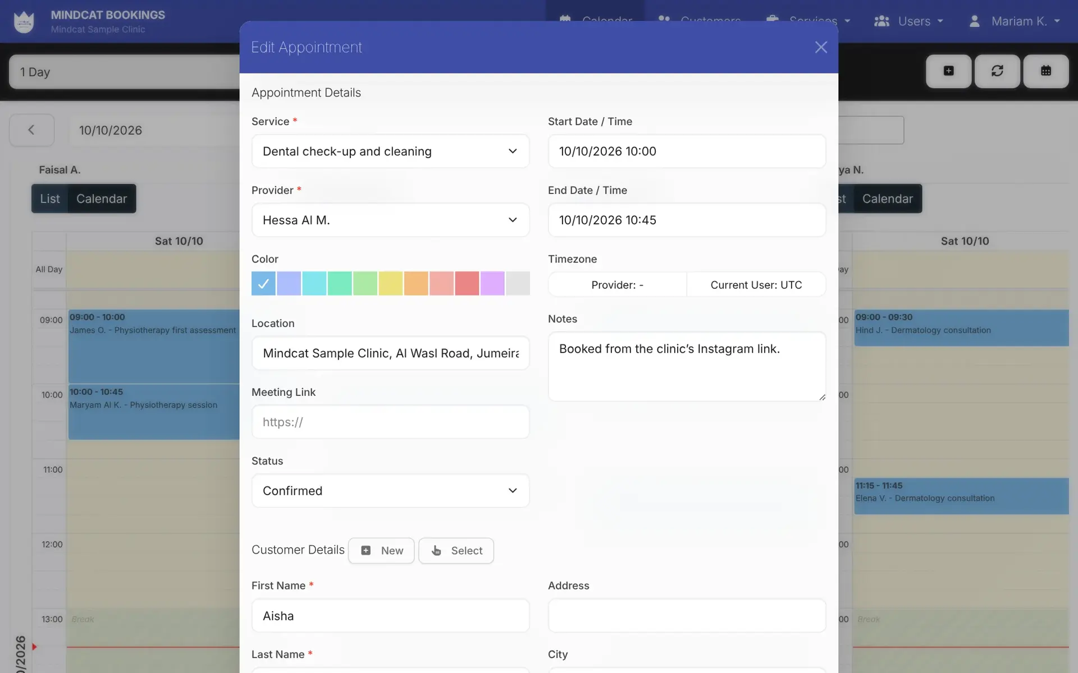Click hand pointer icon in Select button
1078x673 pixels.
(436, 551)
